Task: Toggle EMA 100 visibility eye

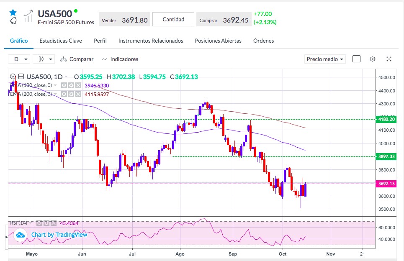Action: click(64, 85)
